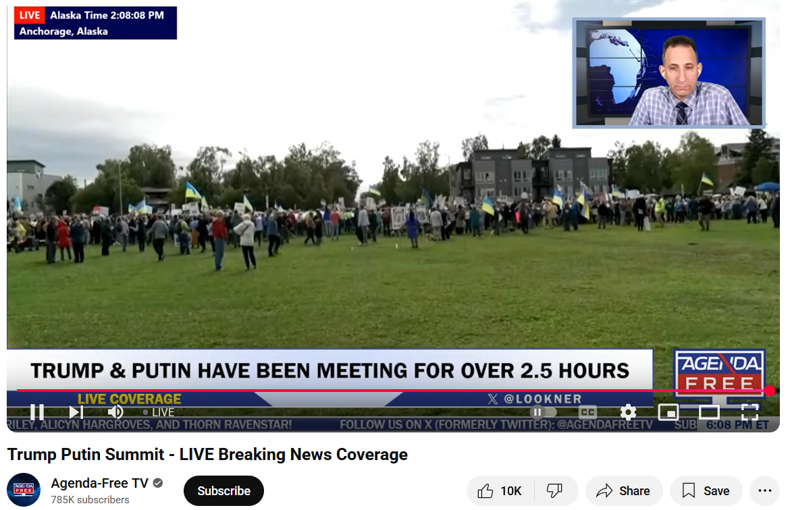Skip to the next video
The height and width of the screenshot is (510, 788).
tap(76, 412)
